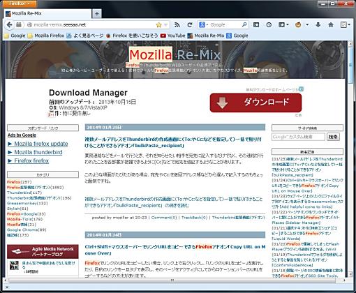The image size is (356, 293).
Task: Go back with the back arrow
Action: (10, 25)
